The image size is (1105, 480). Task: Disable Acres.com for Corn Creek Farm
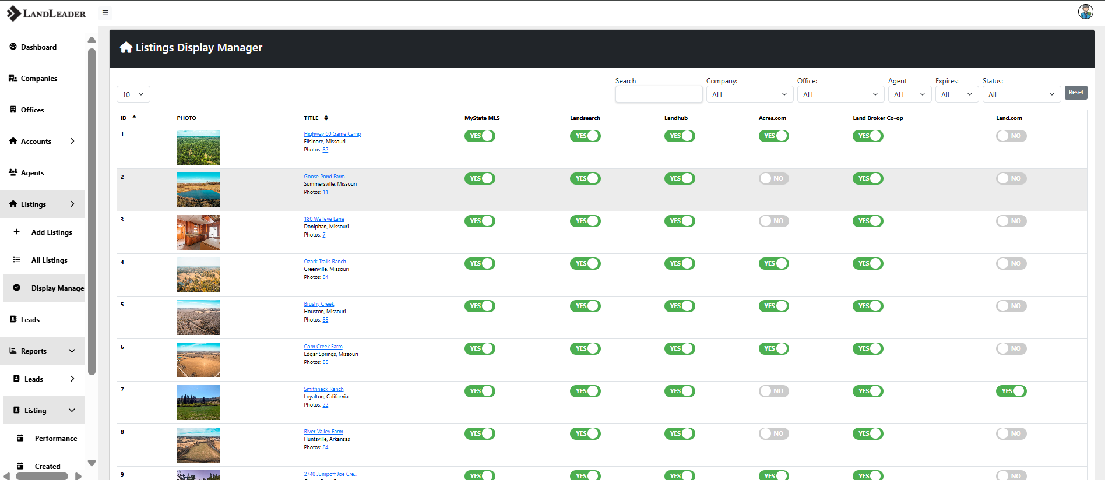click(774, 348)
